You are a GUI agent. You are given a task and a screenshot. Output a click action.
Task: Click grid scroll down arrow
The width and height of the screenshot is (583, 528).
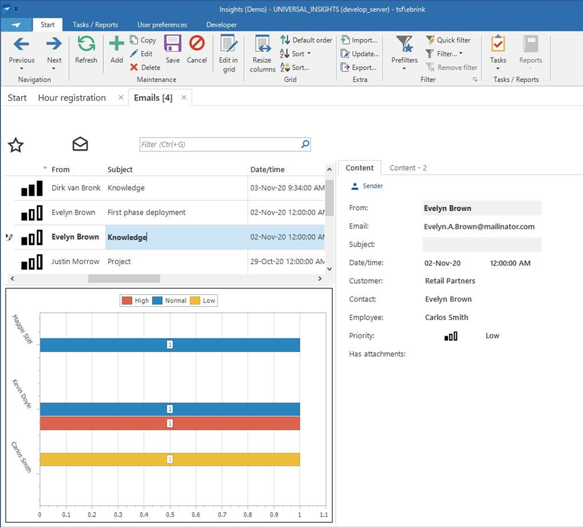coord(329,269)
